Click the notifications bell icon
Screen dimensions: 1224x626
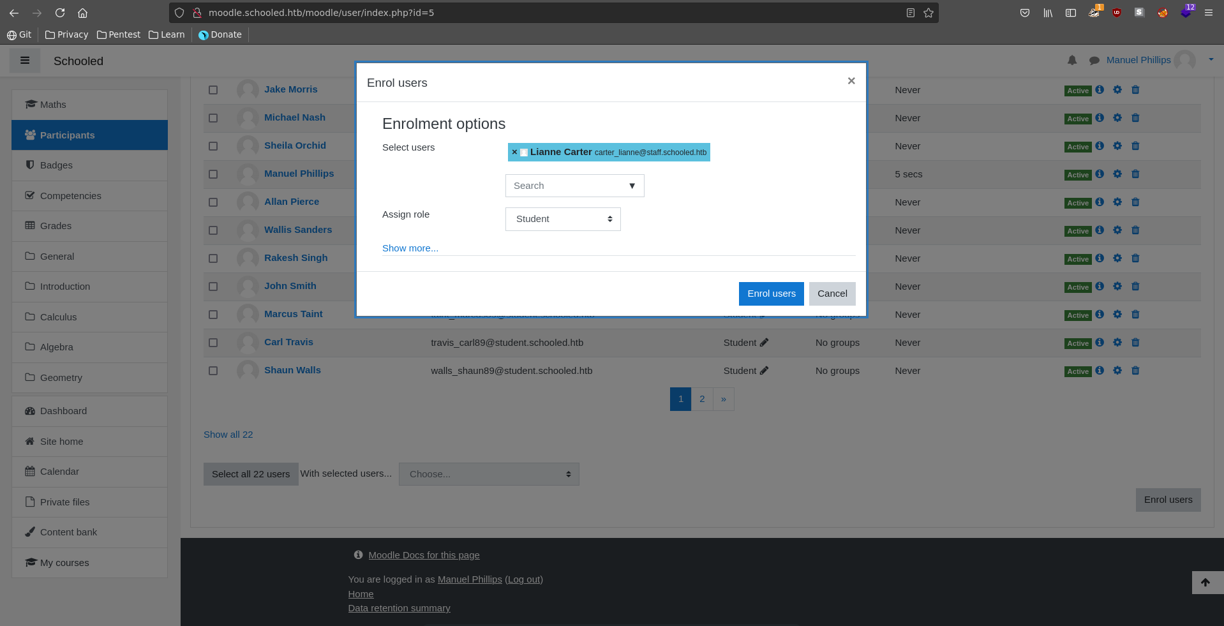click(1072, 60)
